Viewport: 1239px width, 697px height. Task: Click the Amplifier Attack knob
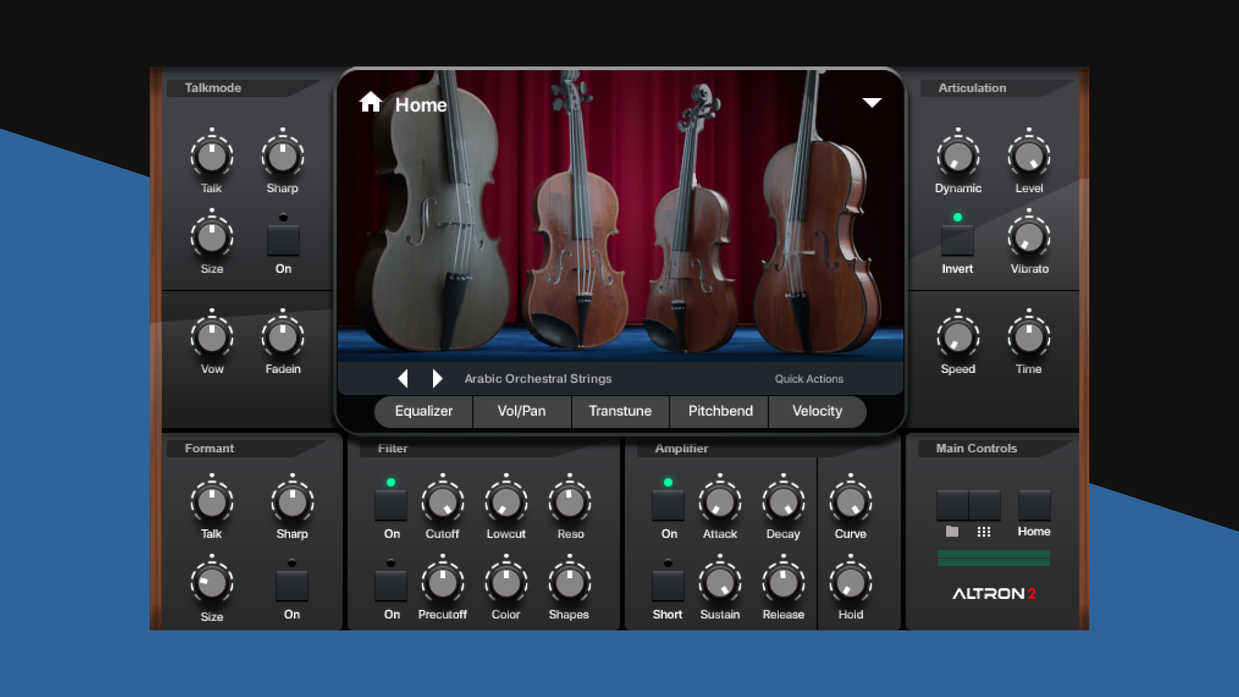(x=720, y=503)
